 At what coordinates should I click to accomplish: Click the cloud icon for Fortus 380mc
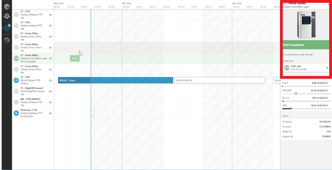click(x=50, y=47)
